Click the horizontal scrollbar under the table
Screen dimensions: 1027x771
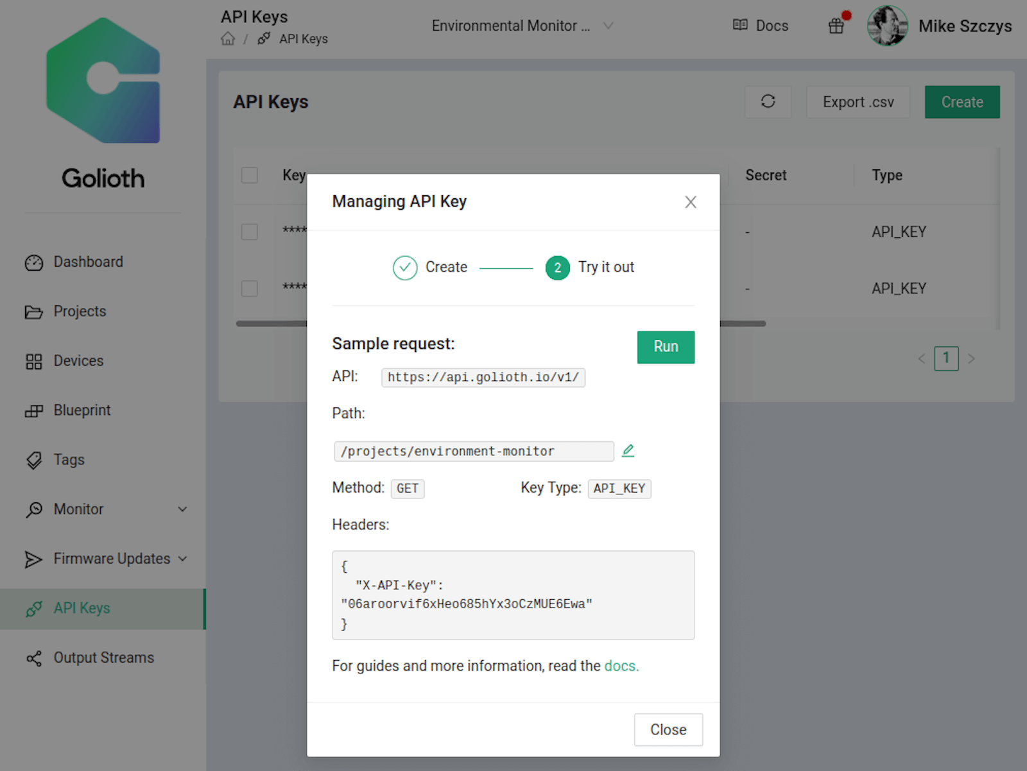coord(501,323)
